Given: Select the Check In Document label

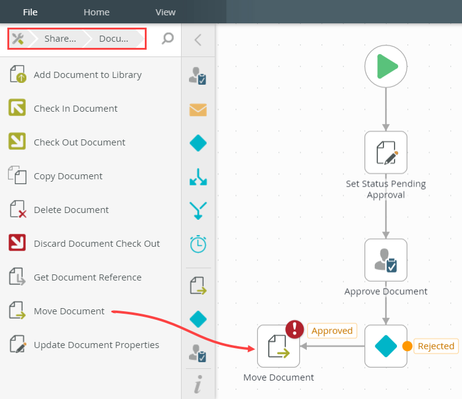Looking at the screenshot, I should tap(75, 109).
